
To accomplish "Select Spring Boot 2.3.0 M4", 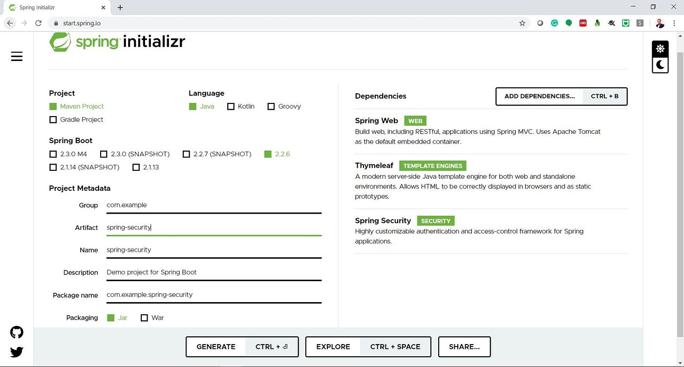I will 68,154.
